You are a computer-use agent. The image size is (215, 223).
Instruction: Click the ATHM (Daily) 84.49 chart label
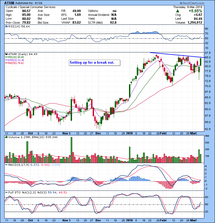tap(23, 54)
